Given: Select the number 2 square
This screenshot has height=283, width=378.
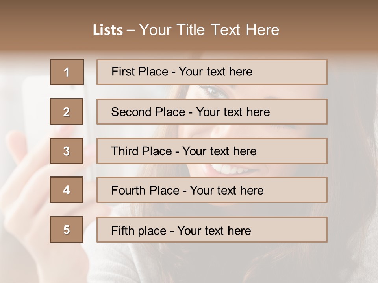Looking at the screenshot, I should point(67,112).
